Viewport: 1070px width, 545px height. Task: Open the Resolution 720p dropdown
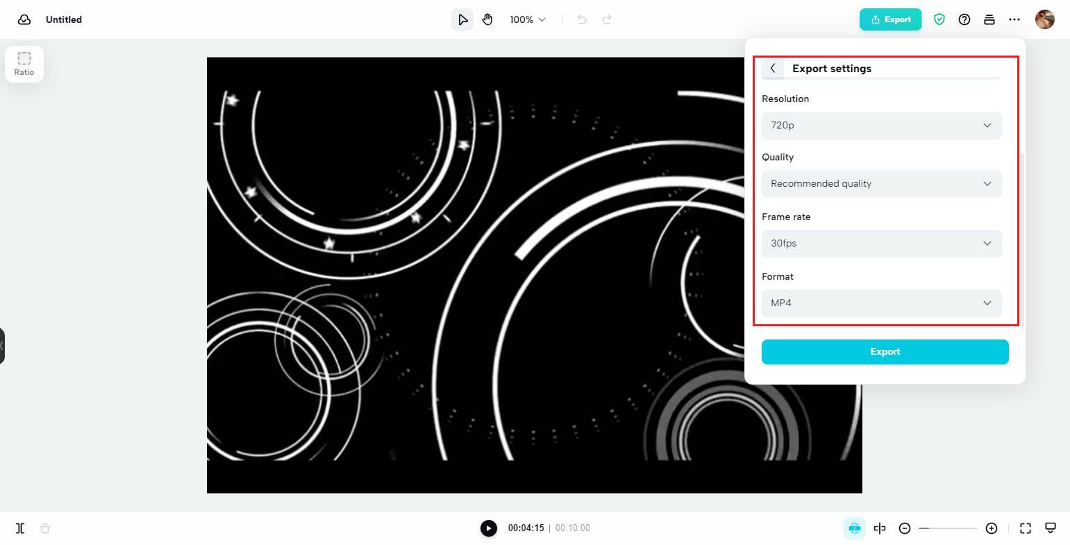[x=882, y=126]
